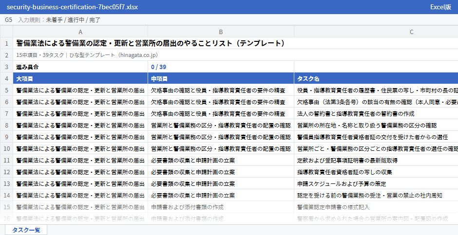Click the select-all corner box
Viewport: 458px width, 235px height.
(6, 32)
